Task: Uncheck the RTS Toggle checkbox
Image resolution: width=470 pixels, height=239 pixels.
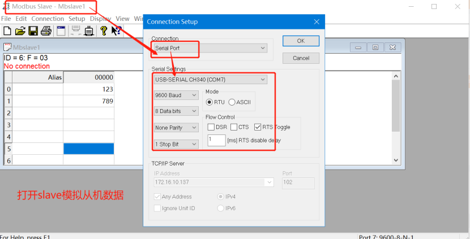Action: (x=258, y=127)
